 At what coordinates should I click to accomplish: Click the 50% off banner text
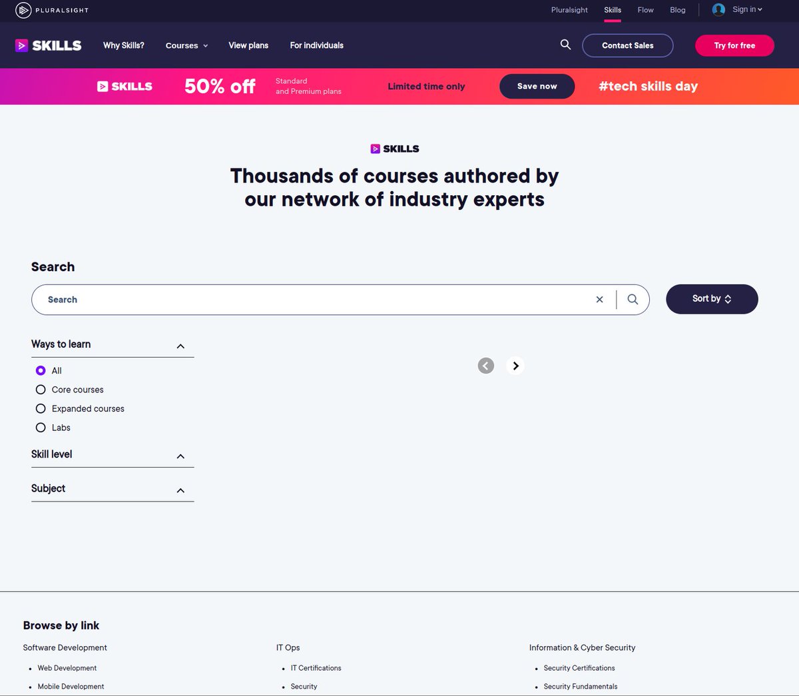(x=220, y=87)
